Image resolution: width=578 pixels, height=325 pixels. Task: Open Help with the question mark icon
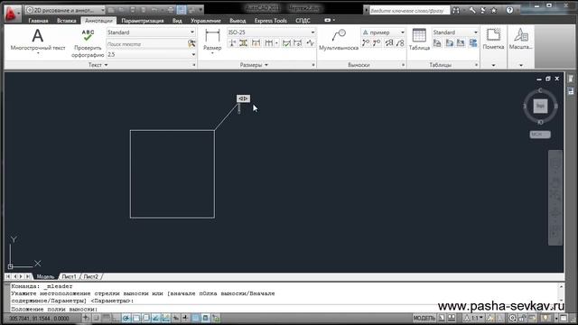pyautogui.click(x=509, y=10)
